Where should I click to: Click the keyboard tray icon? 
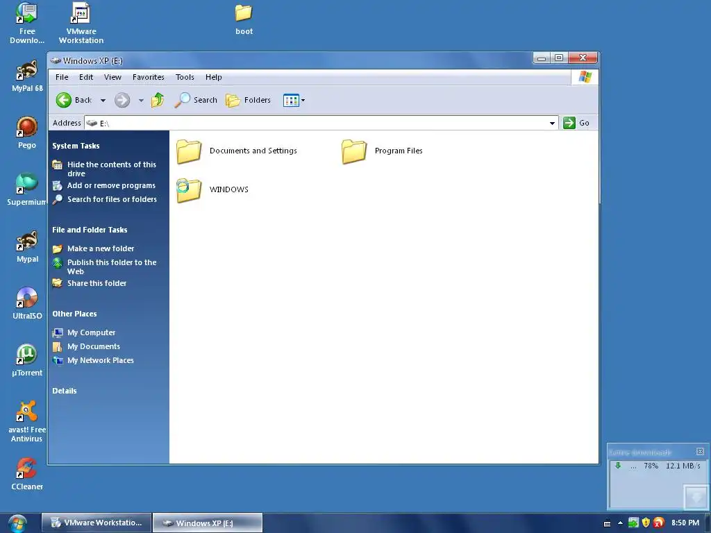(x=607, y=523)
